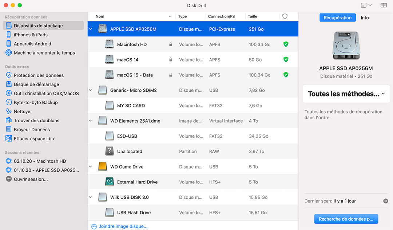Select the External Hard Drive volume row

point(193,182)
